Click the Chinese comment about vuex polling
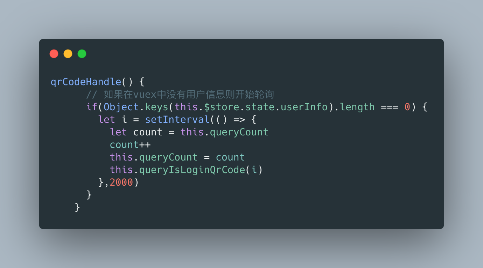Screen dimensions: 483x268 [x=180, y=94]
